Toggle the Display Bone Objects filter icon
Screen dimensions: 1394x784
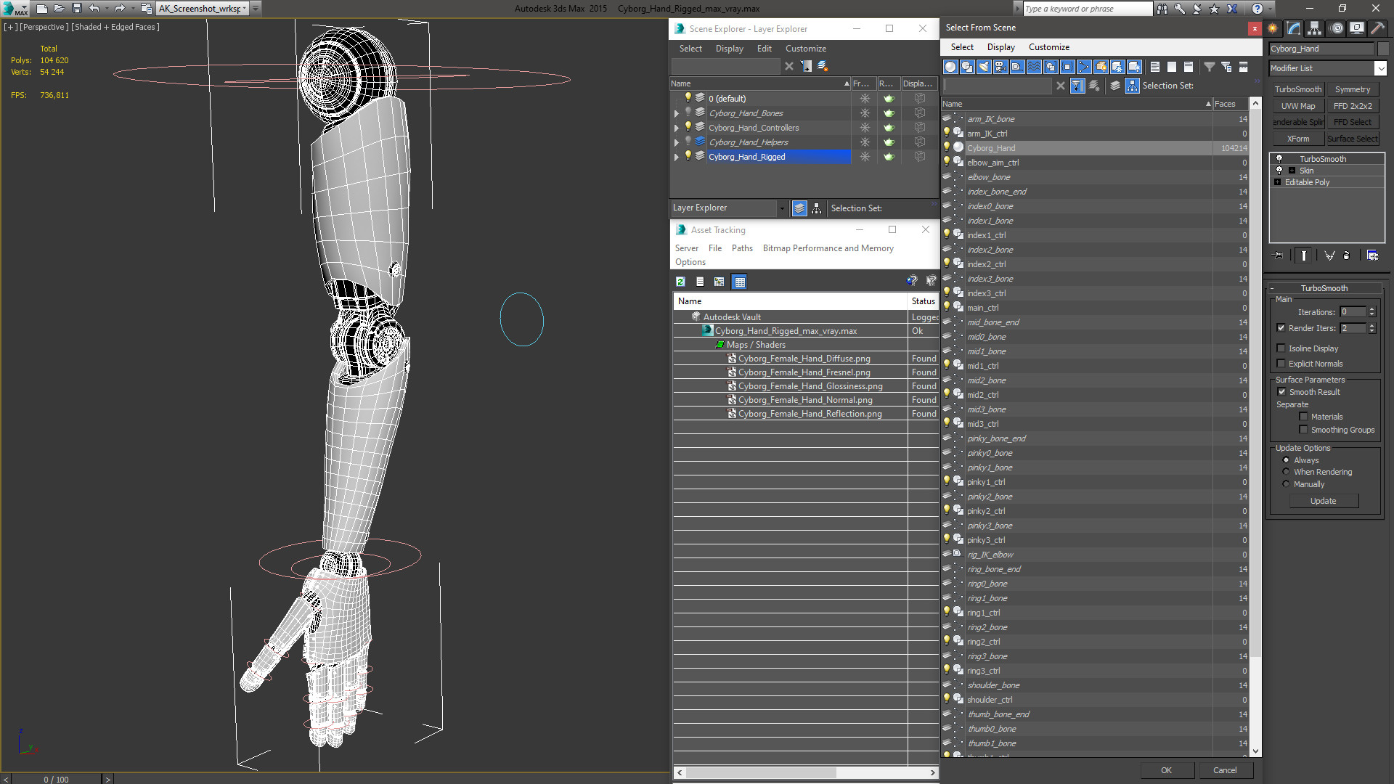1084,67
